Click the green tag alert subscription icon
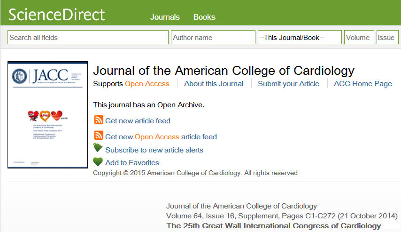Image resolution: width=401 pixels, height=232 pixels. coord(98,148)
